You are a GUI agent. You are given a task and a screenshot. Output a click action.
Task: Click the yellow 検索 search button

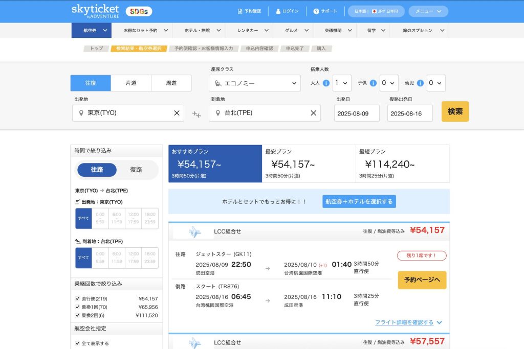(x=455, y=111)
